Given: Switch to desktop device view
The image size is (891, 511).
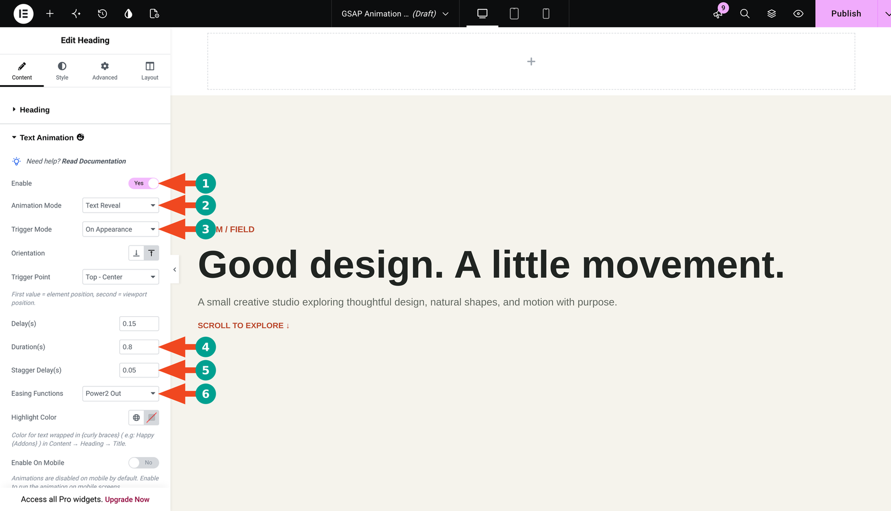Looking at the screenshot, I should [482, 13].
